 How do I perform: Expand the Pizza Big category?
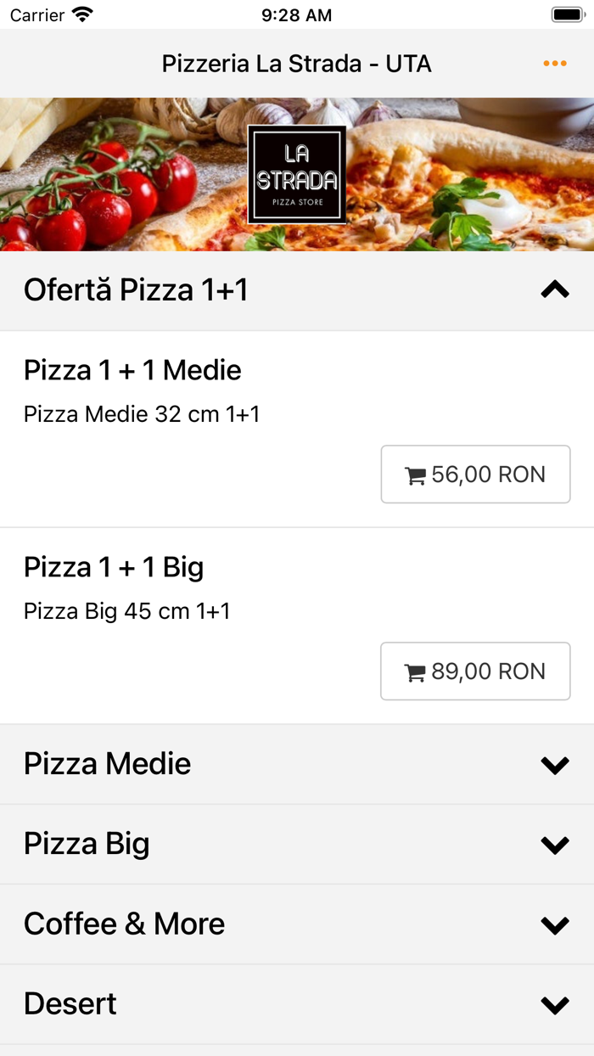pos(555,844)
